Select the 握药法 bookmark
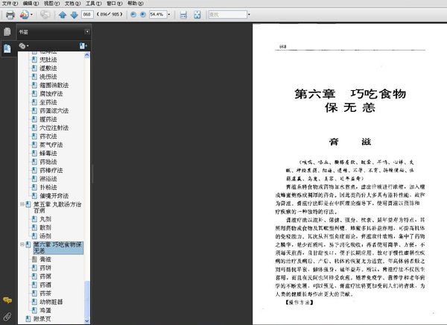447x325 pixels. [x=48, y=119]
